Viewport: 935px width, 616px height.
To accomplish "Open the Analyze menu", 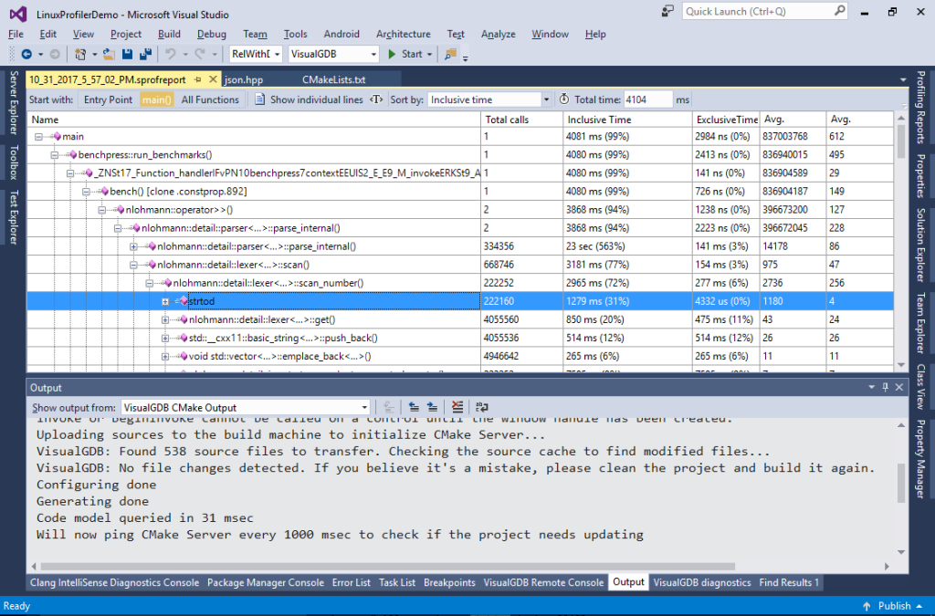I will [x=498, y=34].
